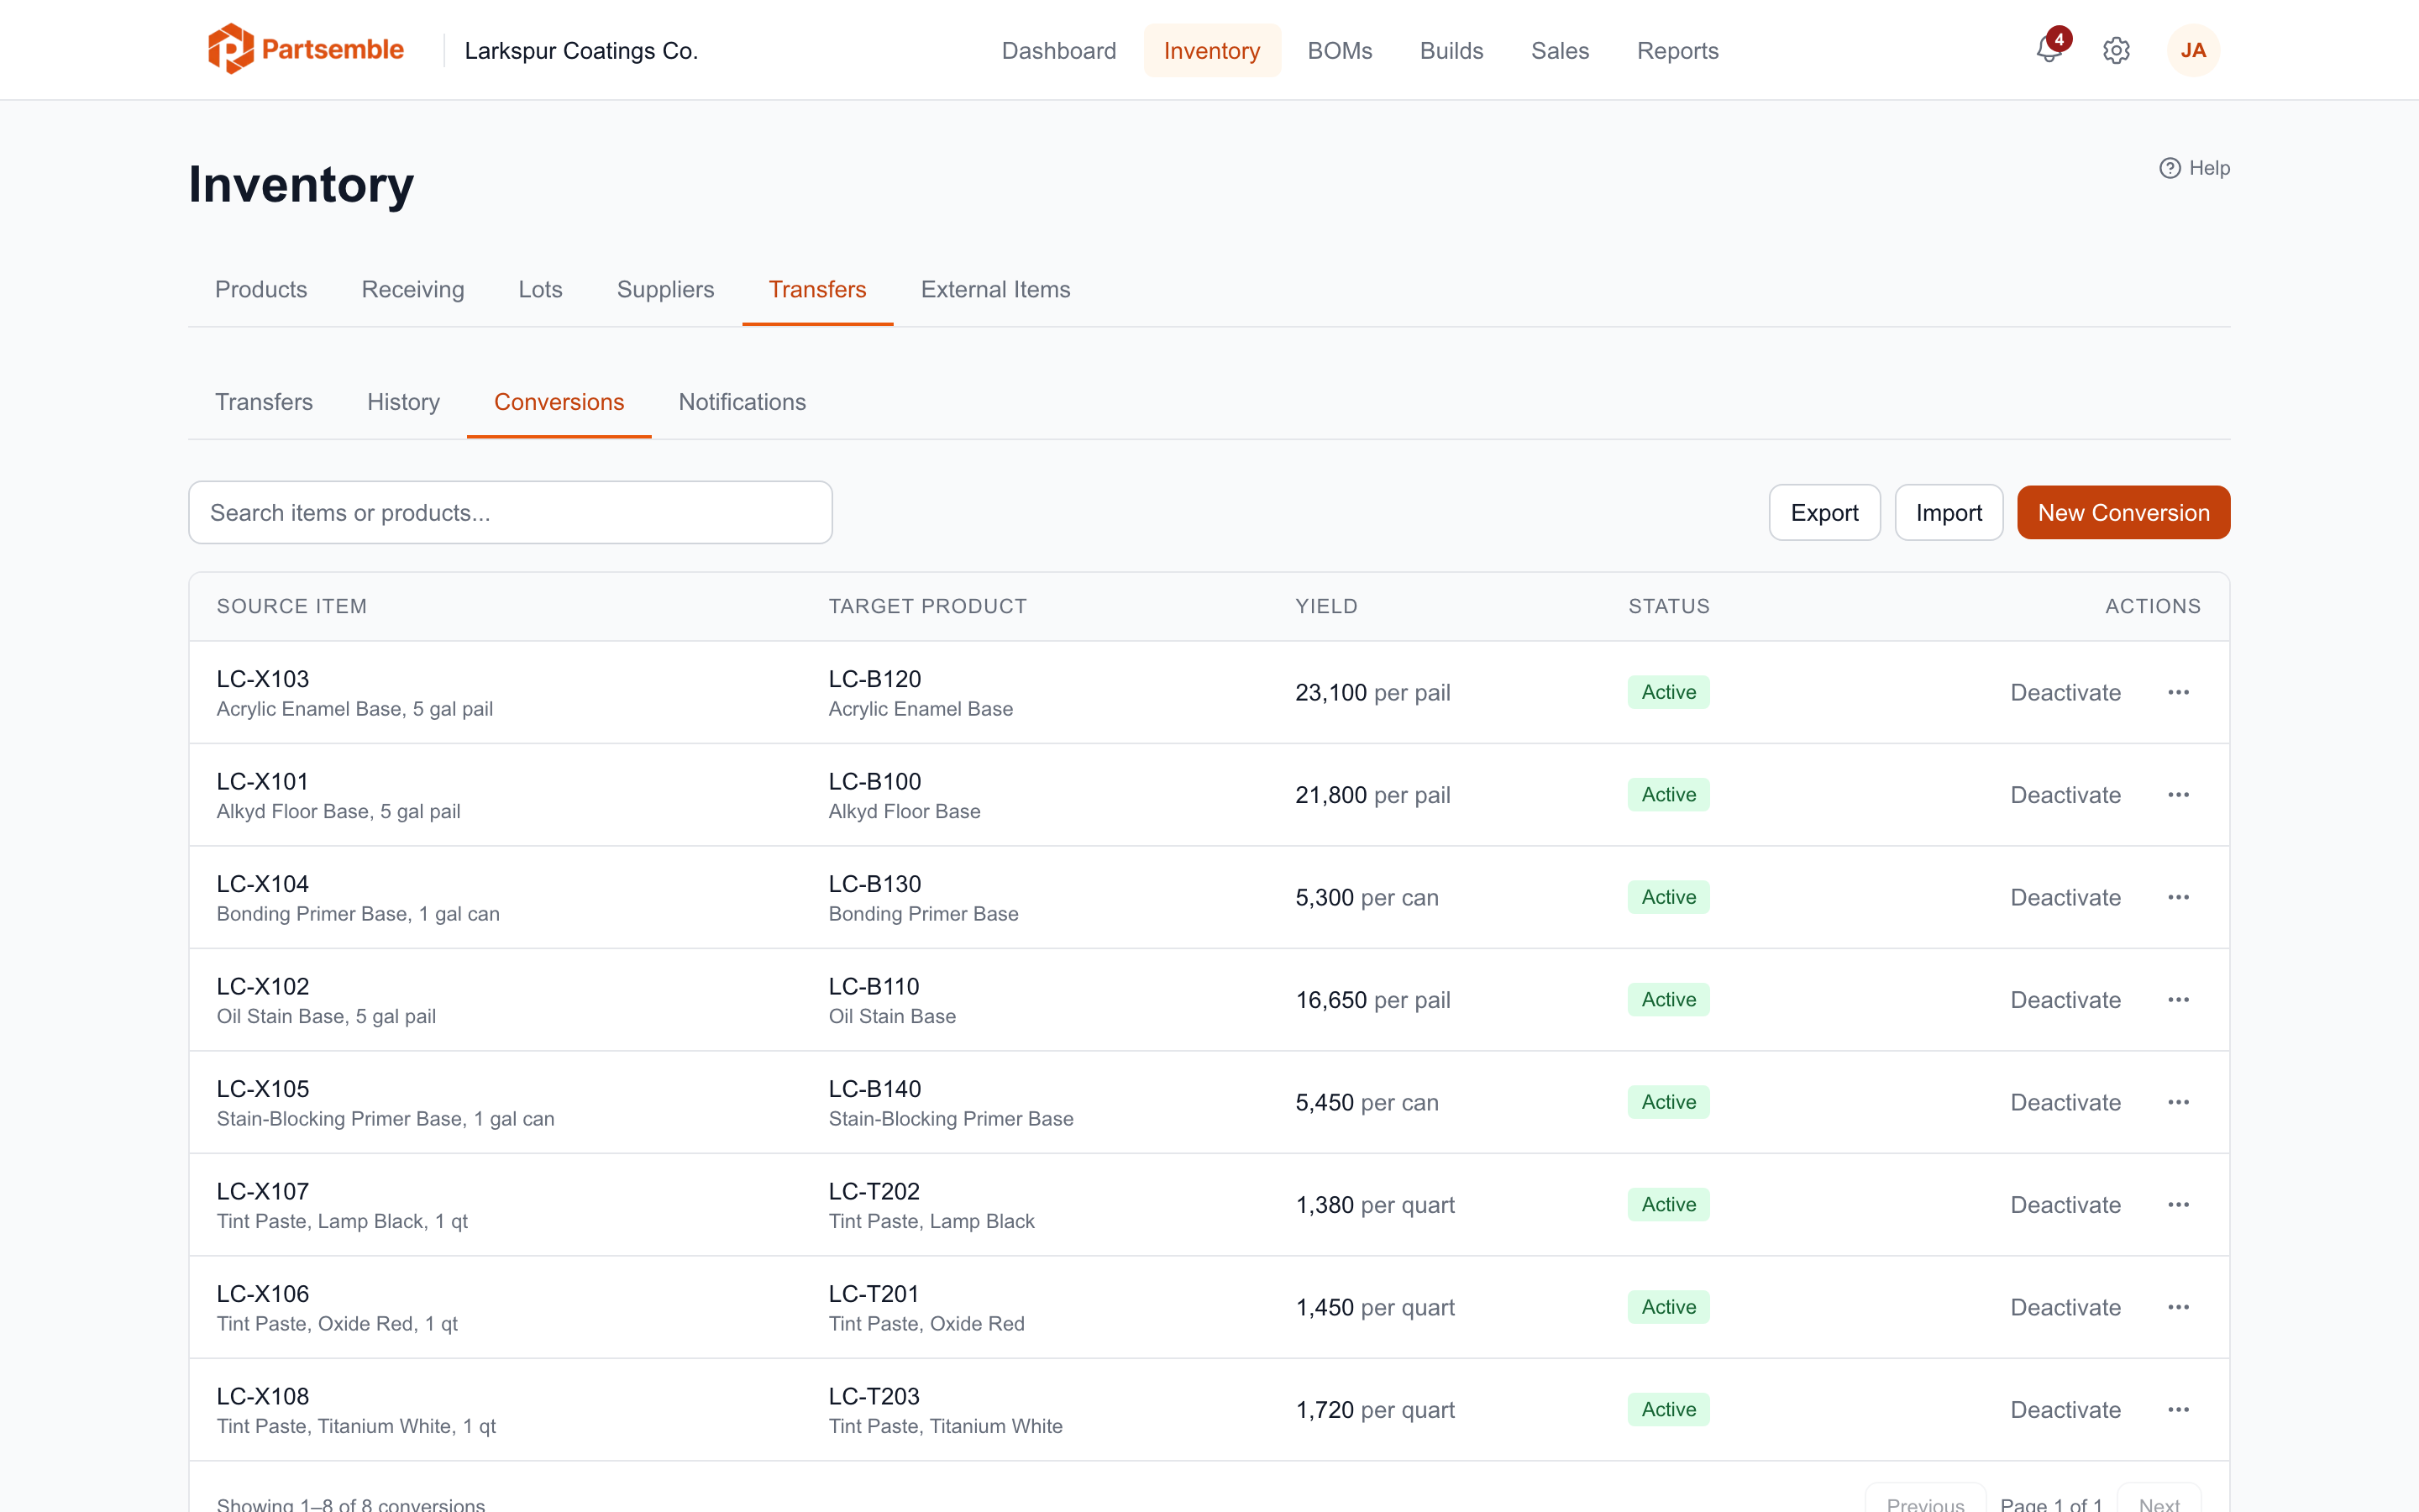Image resolution: width=2419 pixels, height=1512 pixels.
Task: Deactivate the LC-X106 Oxide Red conversion
Action: 2065,1307
